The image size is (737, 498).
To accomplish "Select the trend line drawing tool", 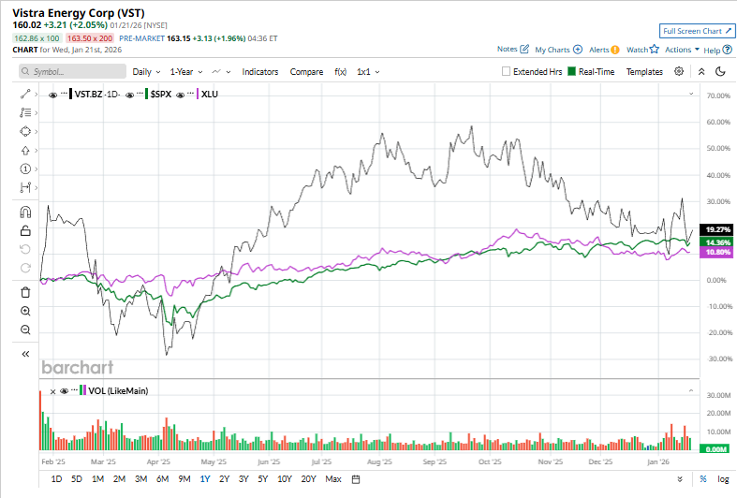I will pos(25,95).
